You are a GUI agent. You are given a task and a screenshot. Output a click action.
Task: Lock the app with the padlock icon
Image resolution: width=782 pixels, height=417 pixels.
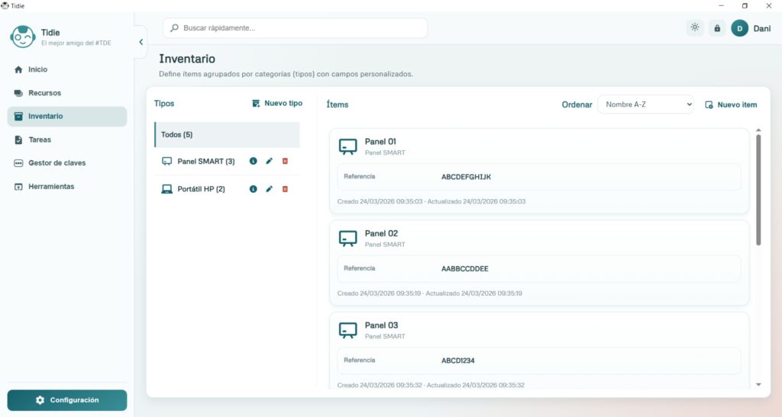click(x=716, y=28)
